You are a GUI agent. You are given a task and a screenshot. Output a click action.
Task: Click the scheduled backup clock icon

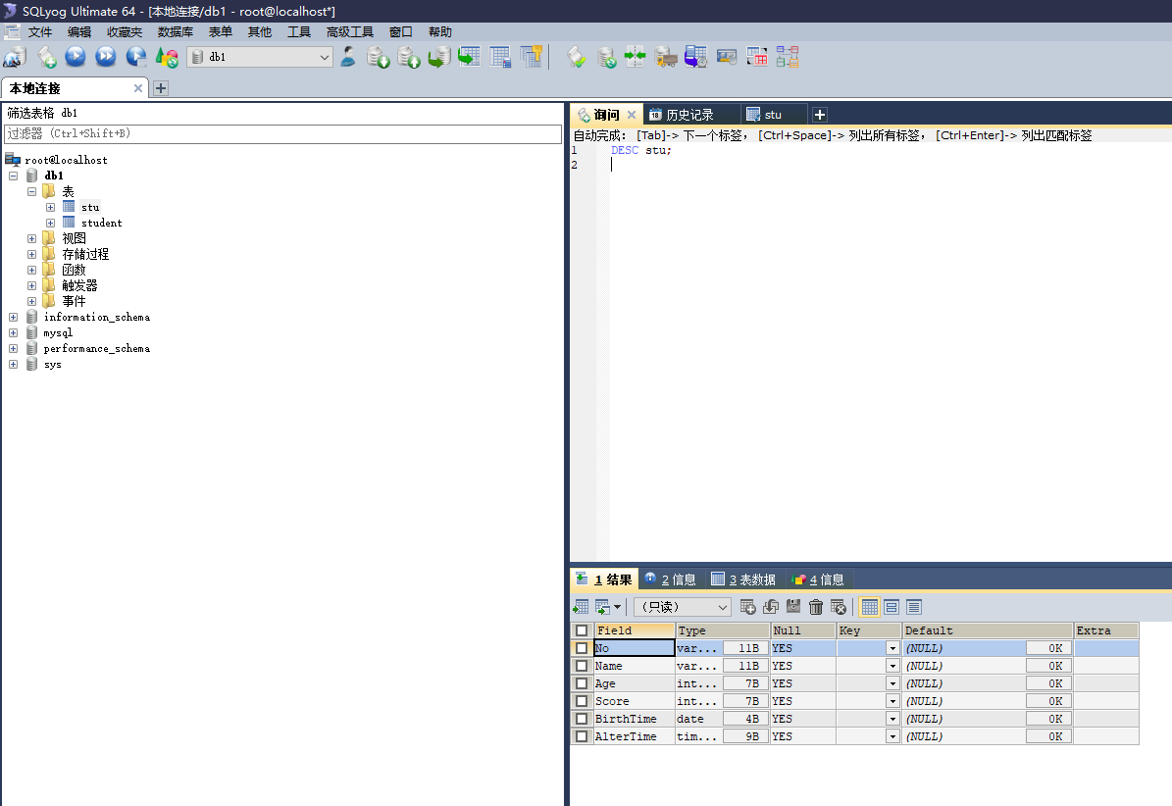696,57
